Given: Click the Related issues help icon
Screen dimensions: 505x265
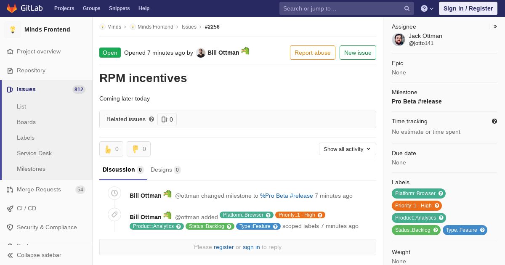Looking at the screenshot, I should 151,119.
